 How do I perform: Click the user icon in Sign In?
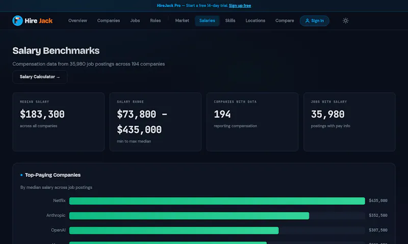[308, 20]
